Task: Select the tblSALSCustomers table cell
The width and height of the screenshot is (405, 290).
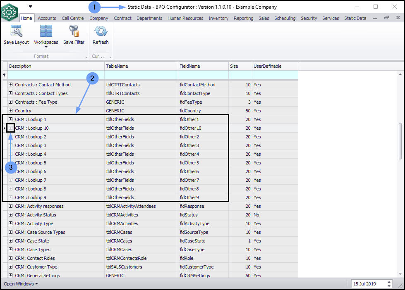Action: 141,267
